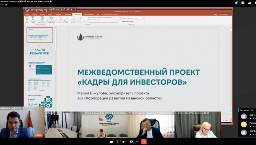Screen dimensions: 256x145
Task: Switch to the Transitions ribbon tab
Action: point(58,14)
